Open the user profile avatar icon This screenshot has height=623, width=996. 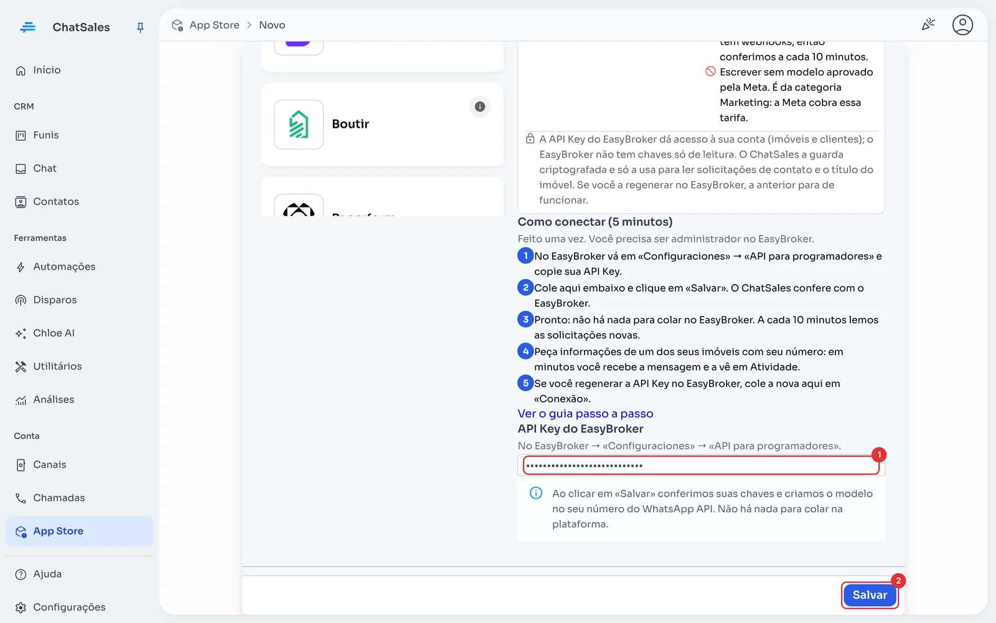click(x=962, y=25)
